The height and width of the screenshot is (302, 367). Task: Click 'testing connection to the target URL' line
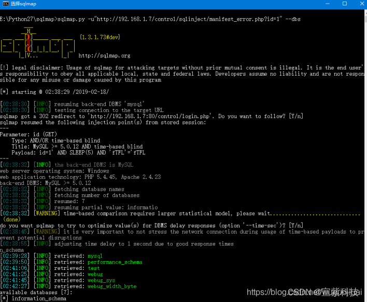tap(82, 110)
